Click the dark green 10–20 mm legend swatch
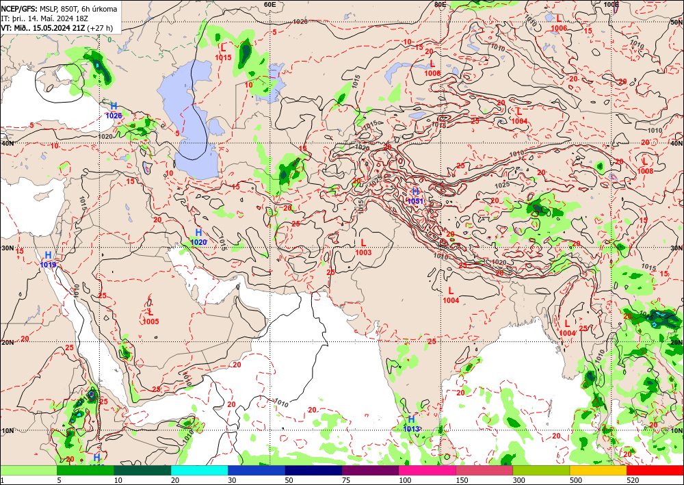 (x=143, y=471)
